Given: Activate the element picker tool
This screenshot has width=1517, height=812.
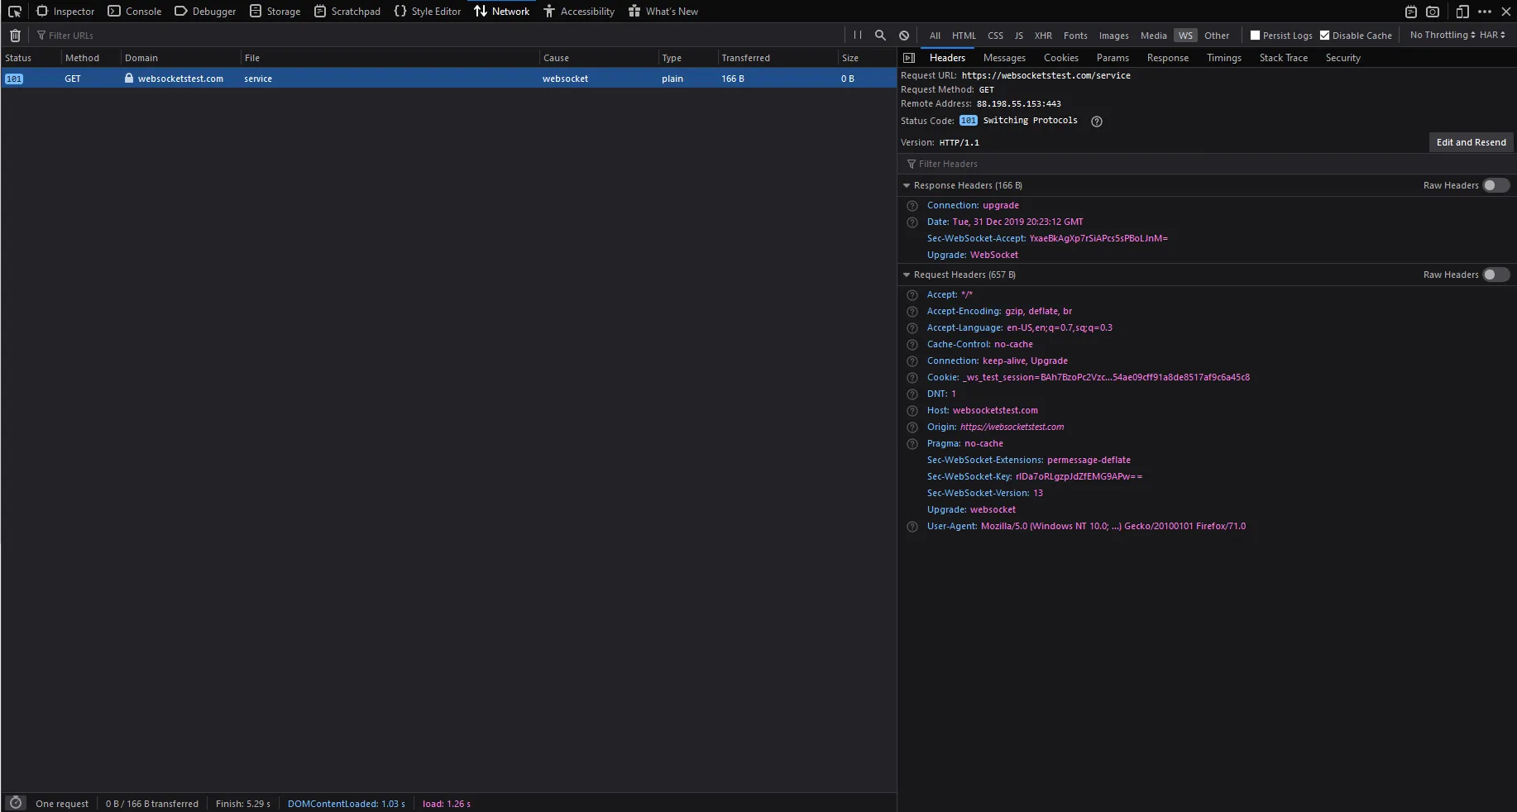Looking at the screenshot, I should pos(15,12).
